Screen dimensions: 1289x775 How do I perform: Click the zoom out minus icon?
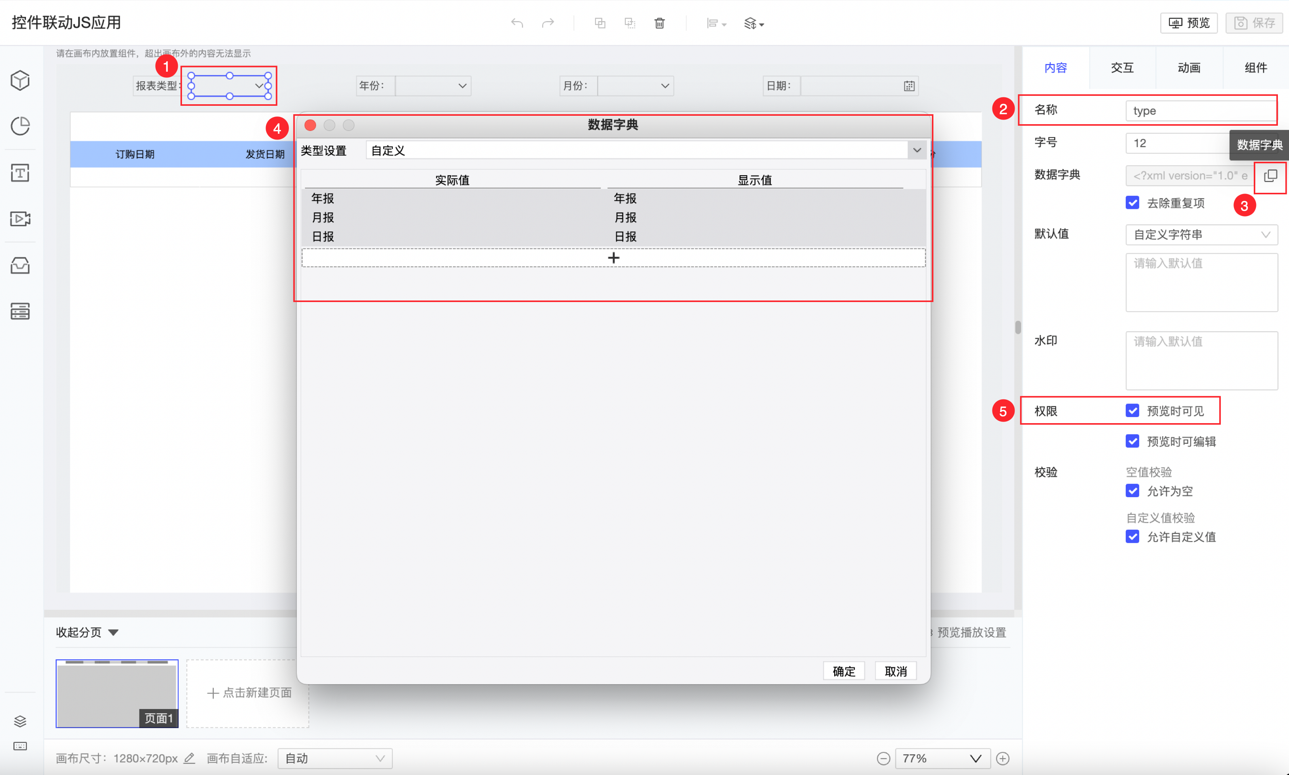click(x=883, y=758)
